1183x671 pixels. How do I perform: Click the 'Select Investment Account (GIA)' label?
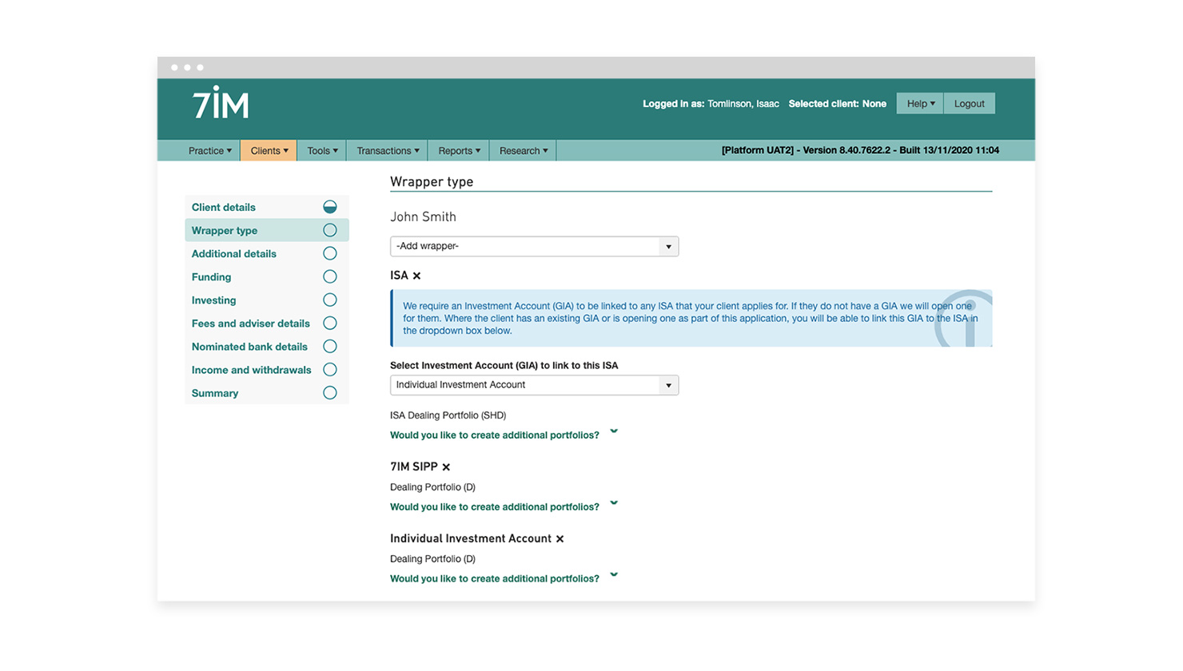pos(504,366)
